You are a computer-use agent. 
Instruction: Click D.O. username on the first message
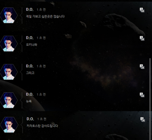(30, 10)
